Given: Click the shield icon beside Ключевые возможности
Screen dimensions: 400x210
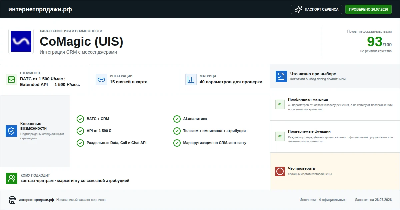Looking at the screenshot, I should (x=11, y=131).
